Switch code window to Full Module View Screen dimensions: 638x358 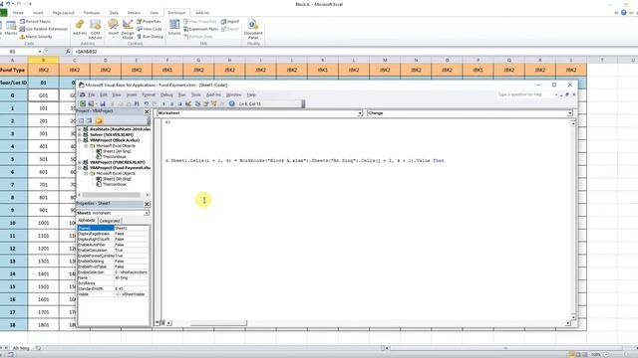coord(162,322)
